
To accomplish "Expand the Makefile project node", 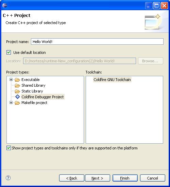I will coord(11,103).
